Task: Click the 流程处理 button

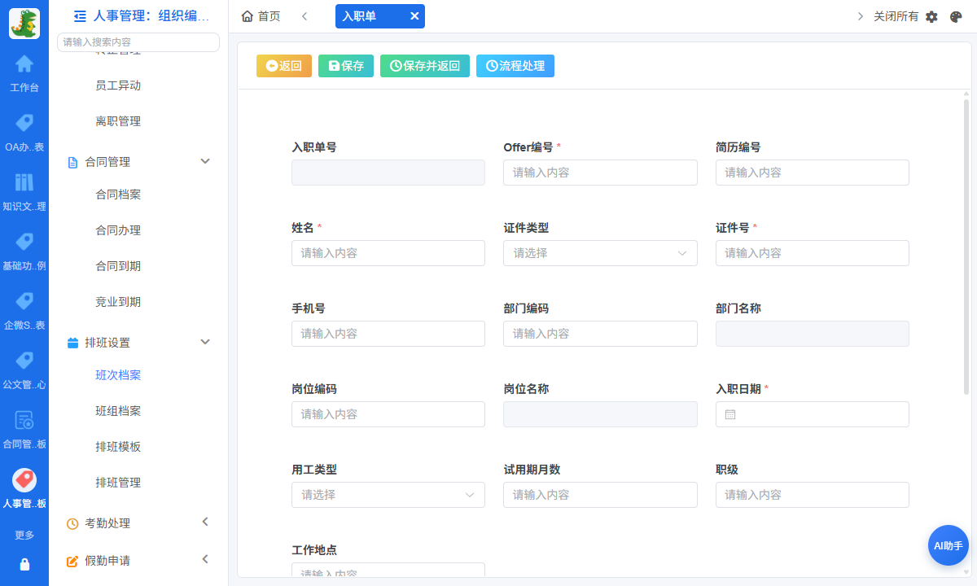Action: [515, 66]
